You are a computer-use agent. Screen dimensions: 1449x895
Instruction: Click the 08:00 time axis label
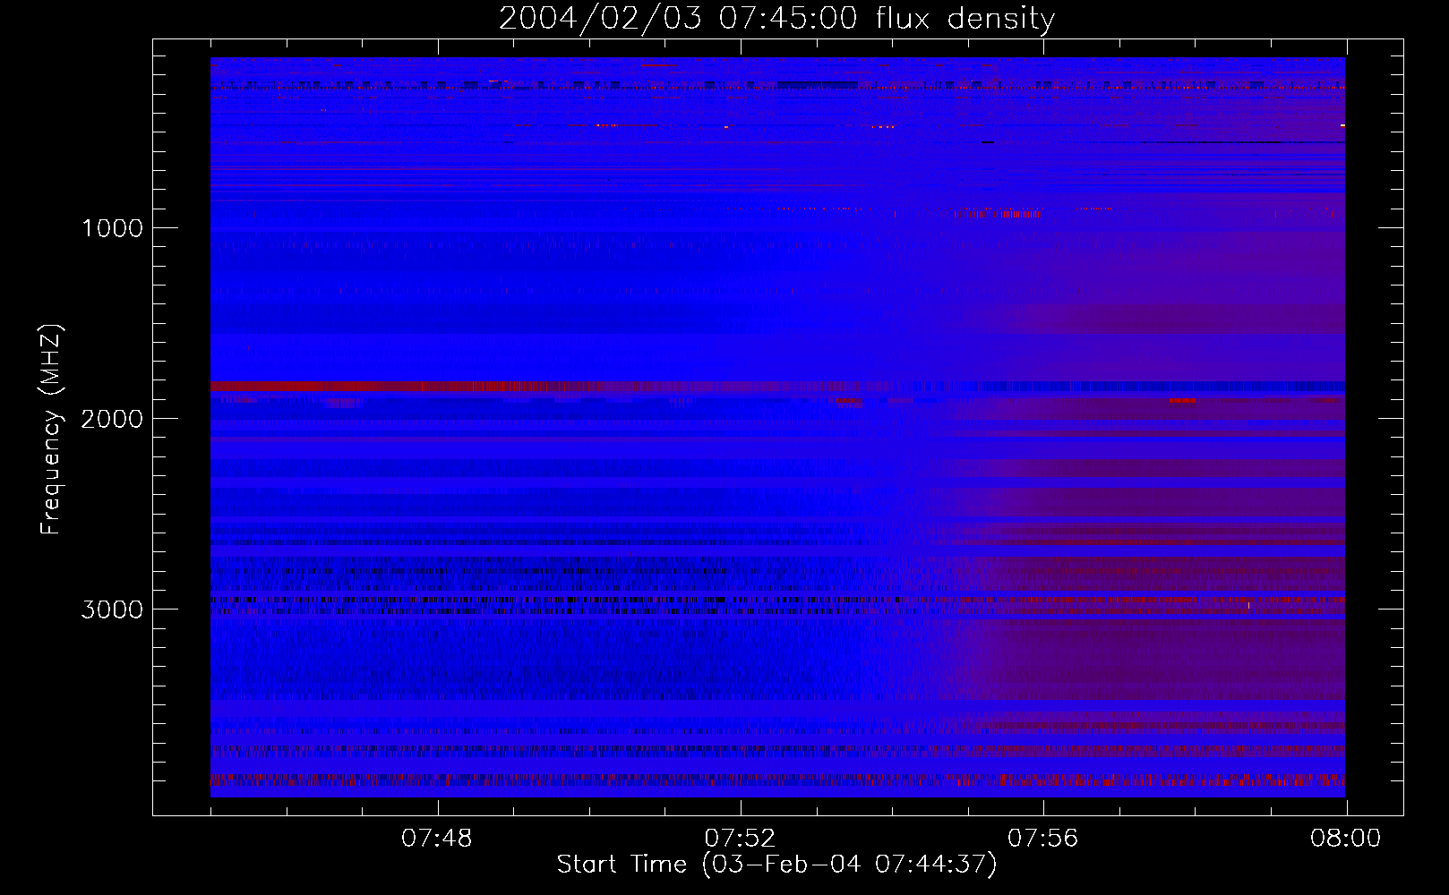(x=1346, y=839)
